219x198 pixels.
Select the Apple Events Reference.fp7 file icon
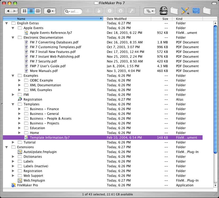point(26,33)
